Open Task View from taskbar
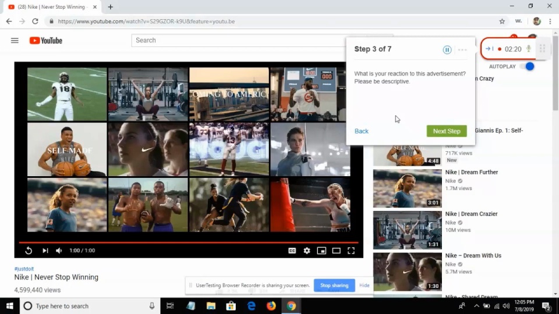Screen dimensions: 559x314 tap(170, 306)
